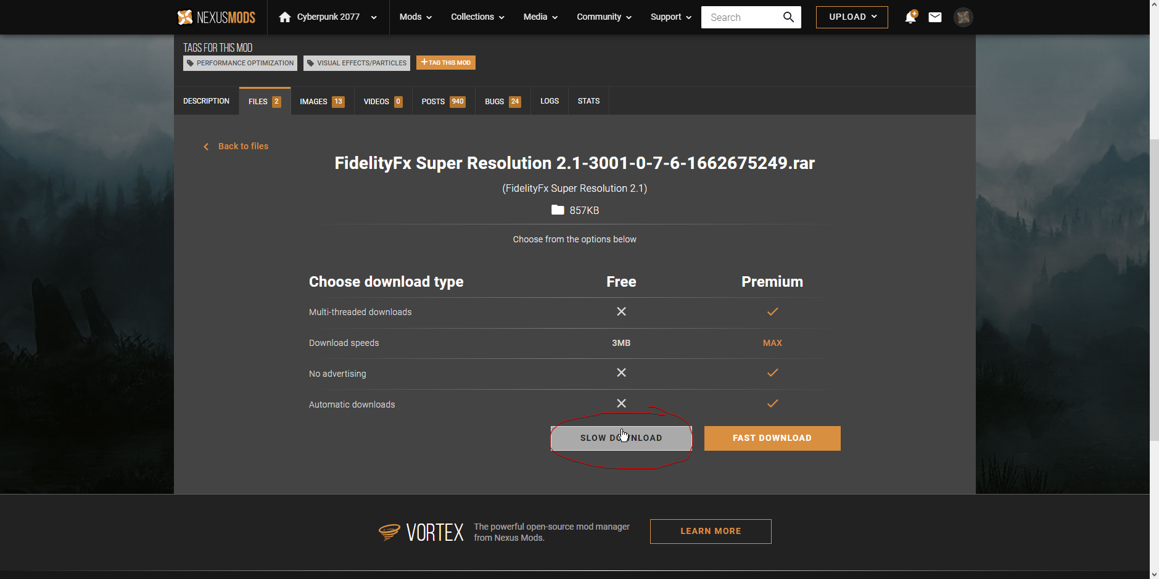Switch to the Bugs tab
Image resolution: width=1159 pixels, height=579 pixels.
503,101
